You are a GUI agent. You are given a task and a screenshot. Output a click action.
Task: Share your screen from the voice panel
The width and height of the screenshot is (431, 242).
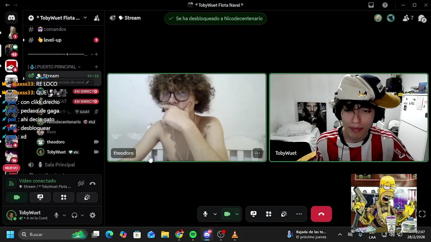tap(40, 197)
